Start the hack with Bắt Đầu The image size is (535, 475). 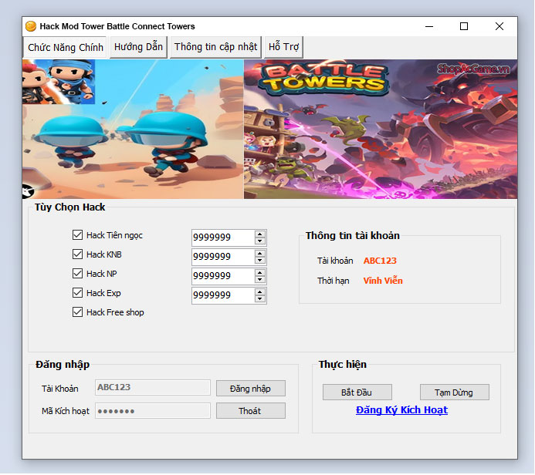pos(357,392)
